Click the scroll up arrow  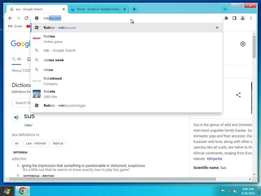[x=254, y=33]
